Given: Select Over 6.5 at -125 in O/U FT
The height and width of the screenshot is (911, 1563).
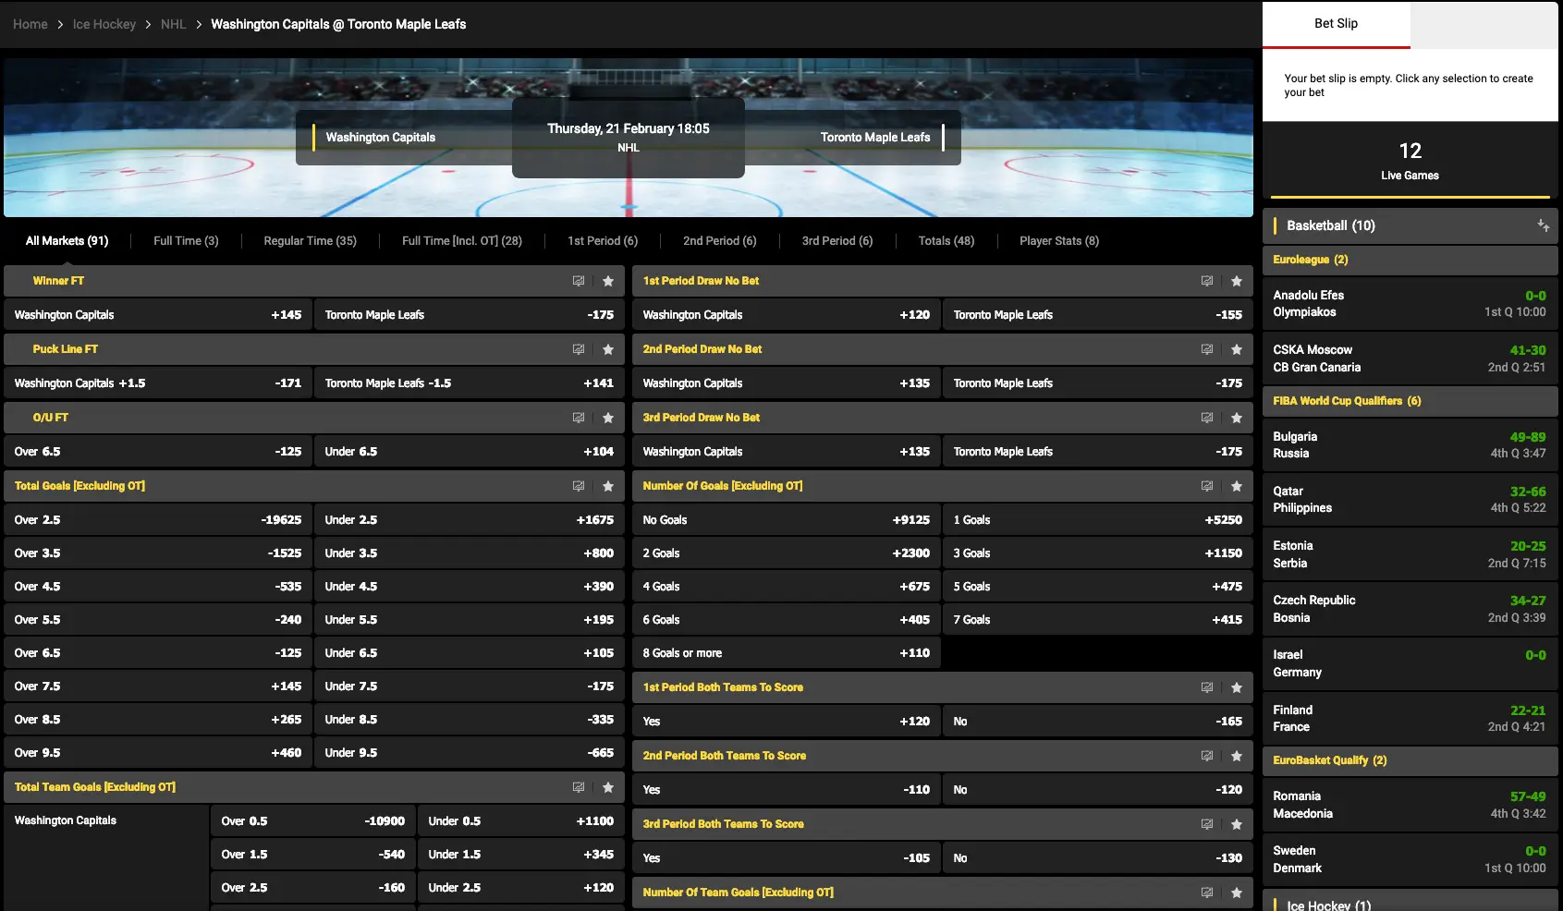Looking at the screenshot, I should tap(158, 452).
